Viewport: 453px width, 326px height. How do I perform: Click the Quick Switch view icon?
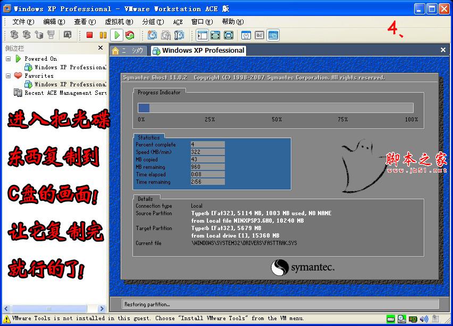pos(215,35)
